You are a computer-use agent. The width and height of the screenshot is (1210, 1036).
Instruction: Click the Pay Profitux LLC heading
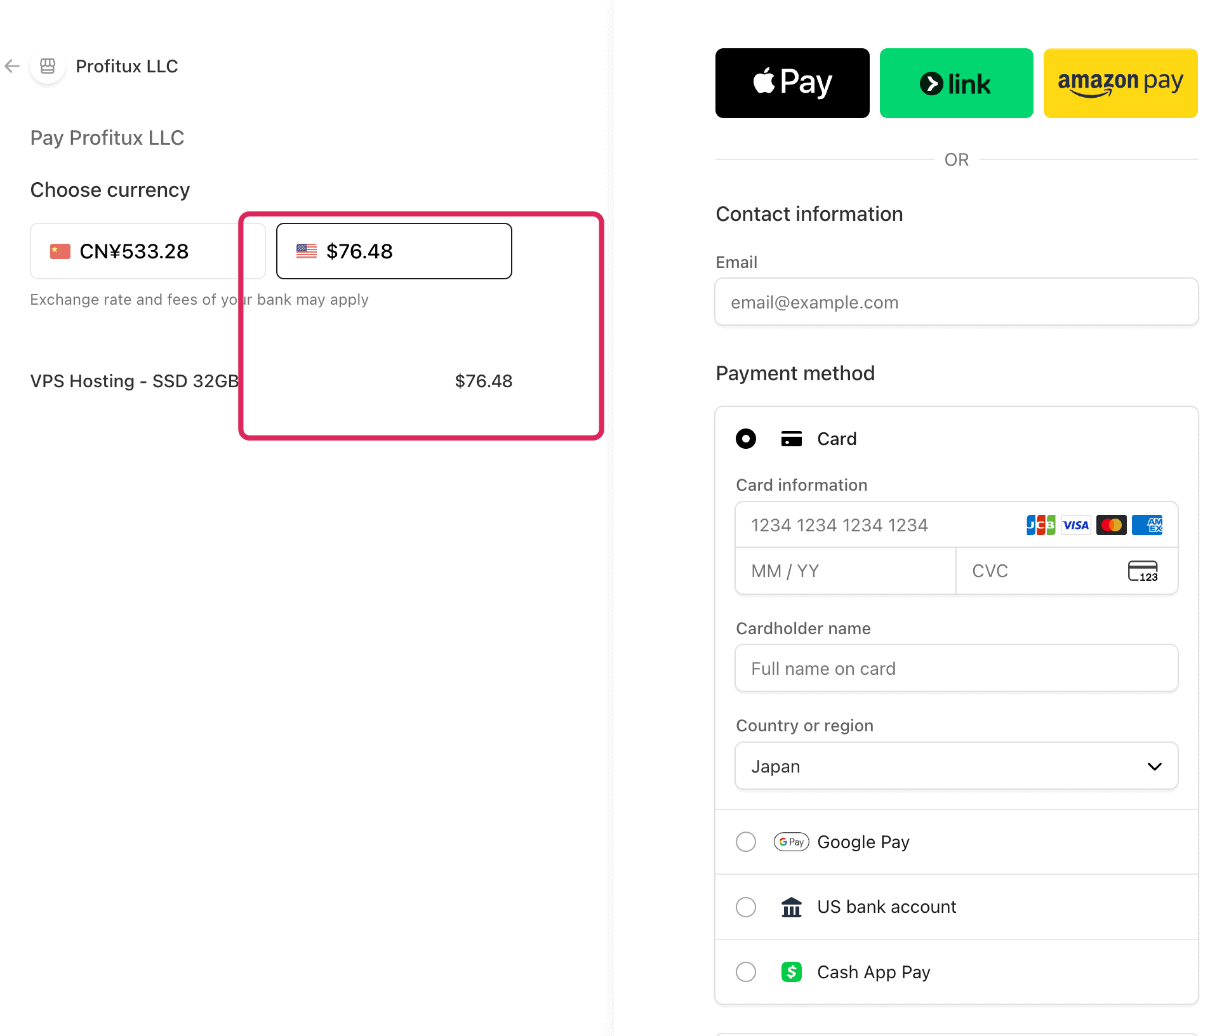(x=107, y=138)
